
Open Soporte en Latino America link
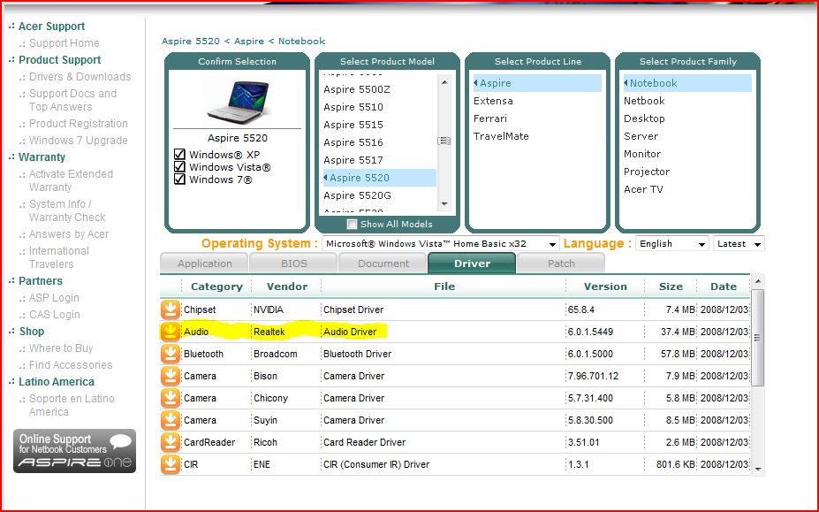click(x=72, y=405)
